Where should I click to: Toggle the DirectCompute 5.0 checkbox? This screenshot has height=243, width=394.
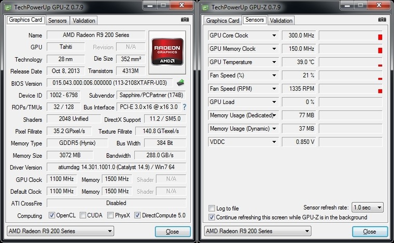click(137, 215)
